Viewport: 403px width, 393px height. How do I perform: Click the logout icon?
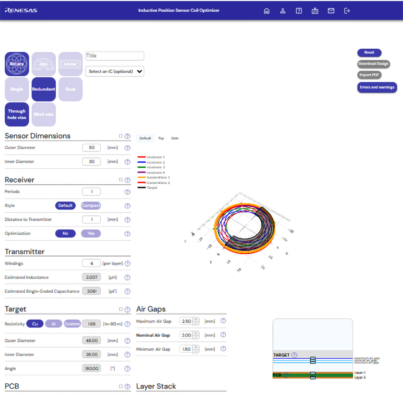[347, 10]
